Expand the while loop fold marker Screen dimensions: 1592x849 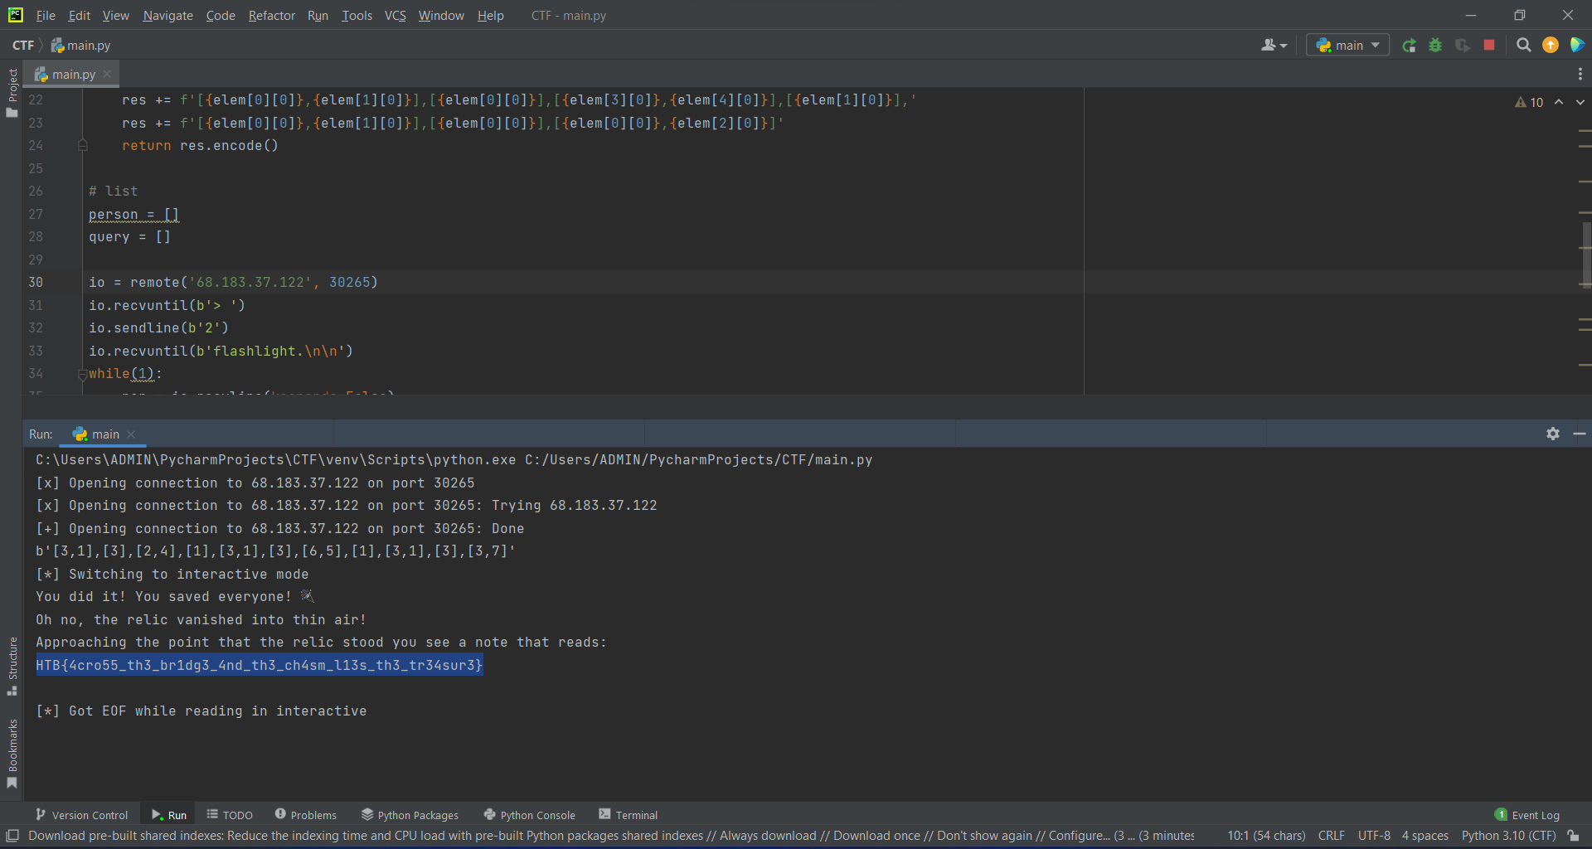pyautogui.click(x=81, y=374)
